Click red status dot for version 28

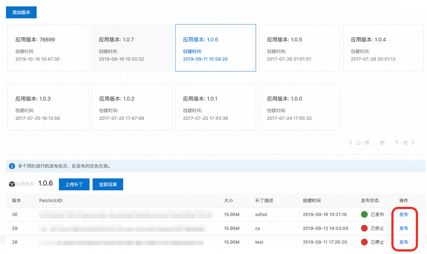(x=364, y=242)
